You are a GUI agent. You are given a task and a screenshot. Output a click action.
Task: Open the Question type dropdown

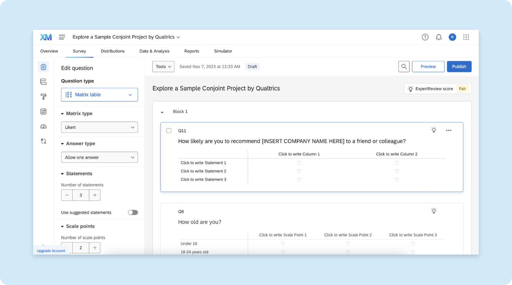(x=99, y=94)
